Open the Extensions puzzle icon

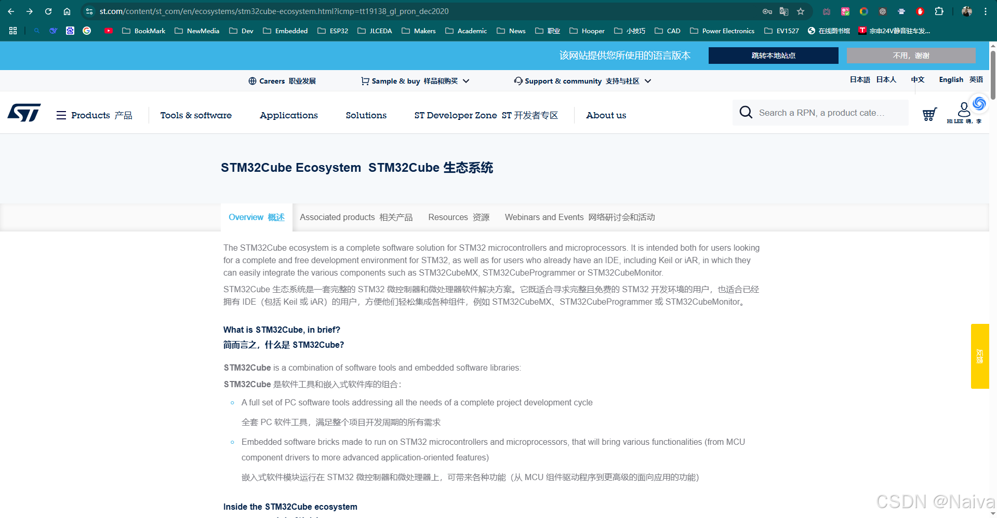pyautogui.click(x=939, y=11)
